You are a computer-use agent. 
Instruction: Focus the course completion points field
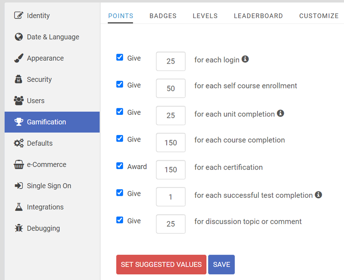[171, 143]
